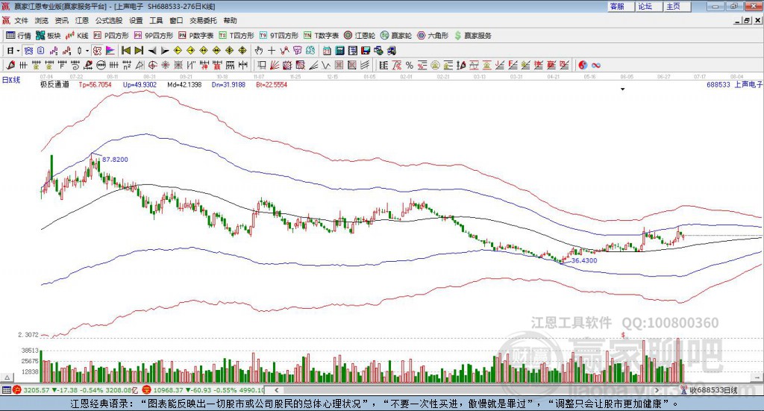The height and width of the screenshot is (411, 764).
Task: Click the 收688533日线 status text
Action: (x=714, y=390)
